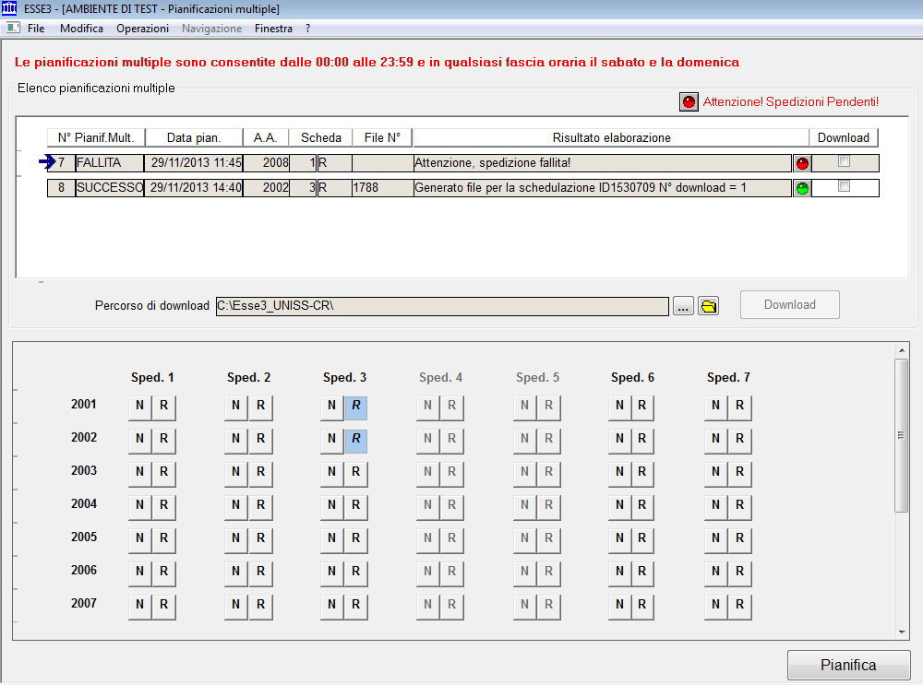923x685 pixels.
Task: Click the year label '2004'
Action: (84, 504)
